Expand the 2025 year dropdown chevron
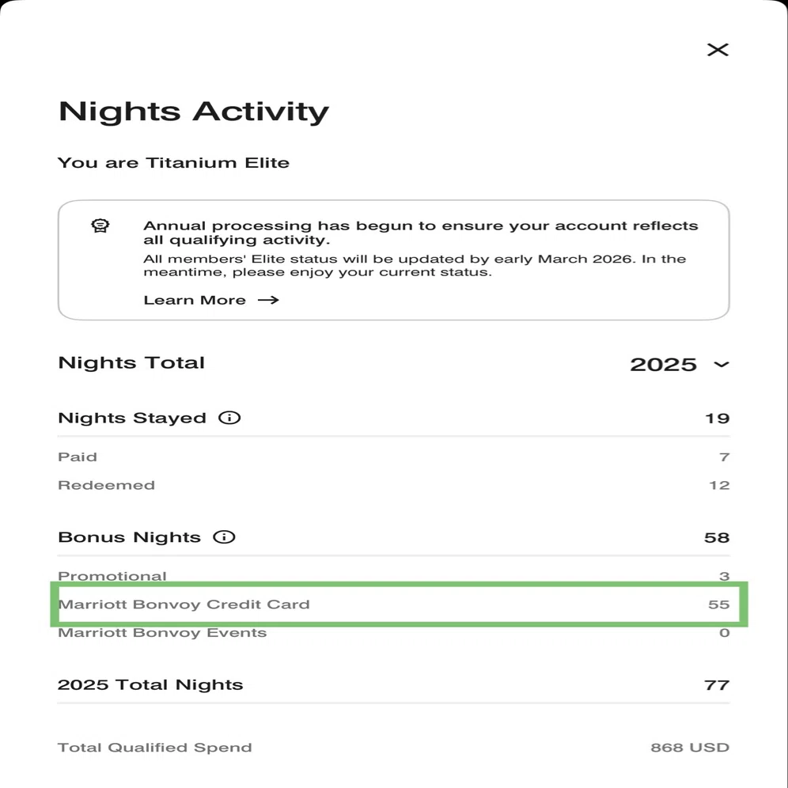 (x=722, y=365)
